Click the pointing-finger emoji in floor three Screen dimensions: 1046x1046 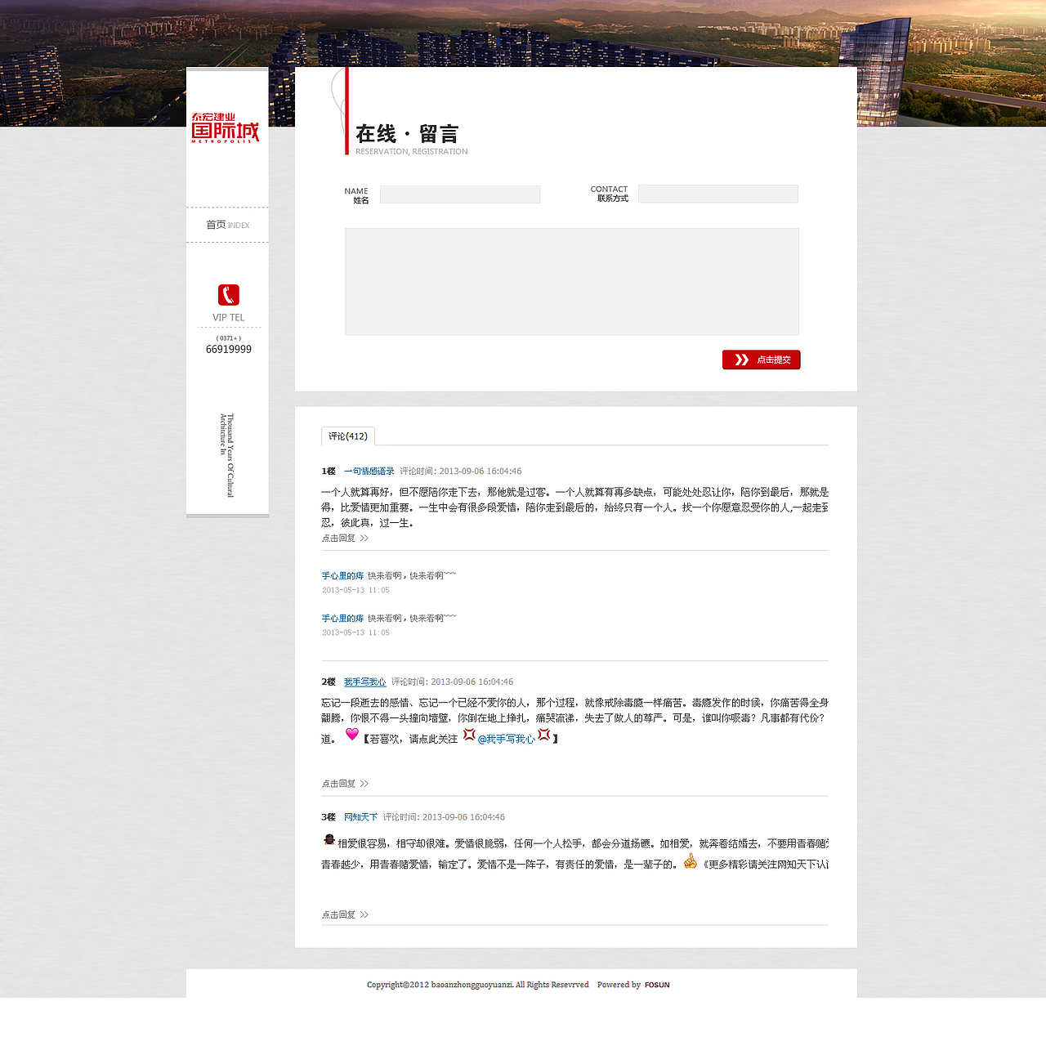pyautogui.click(x=690, y=860)
